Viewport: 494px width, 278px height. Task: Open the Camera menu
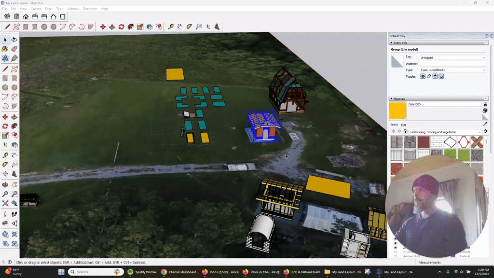pos(35,8)
